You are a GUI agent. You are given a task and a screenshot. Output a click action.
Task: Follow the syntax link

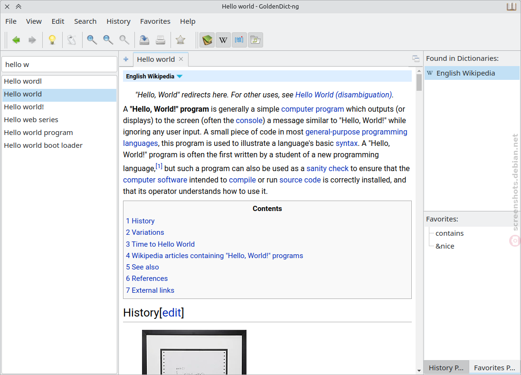pos(347,143)
